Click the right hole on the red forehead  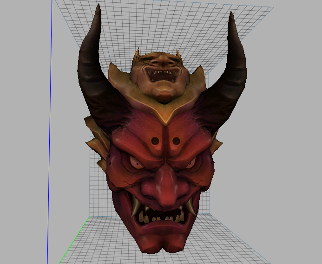(176, 141)
